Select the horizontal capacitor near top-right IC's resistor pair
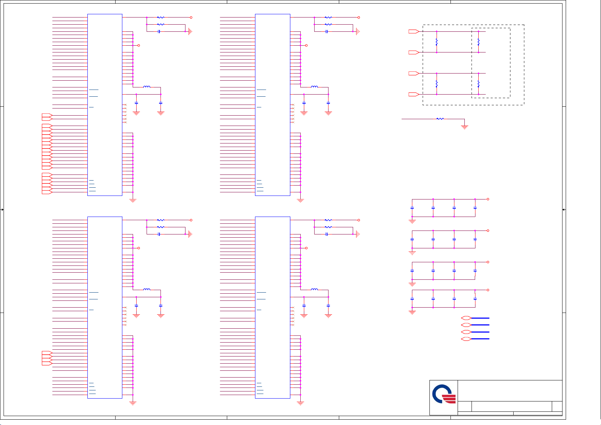 tap(326, 31)
